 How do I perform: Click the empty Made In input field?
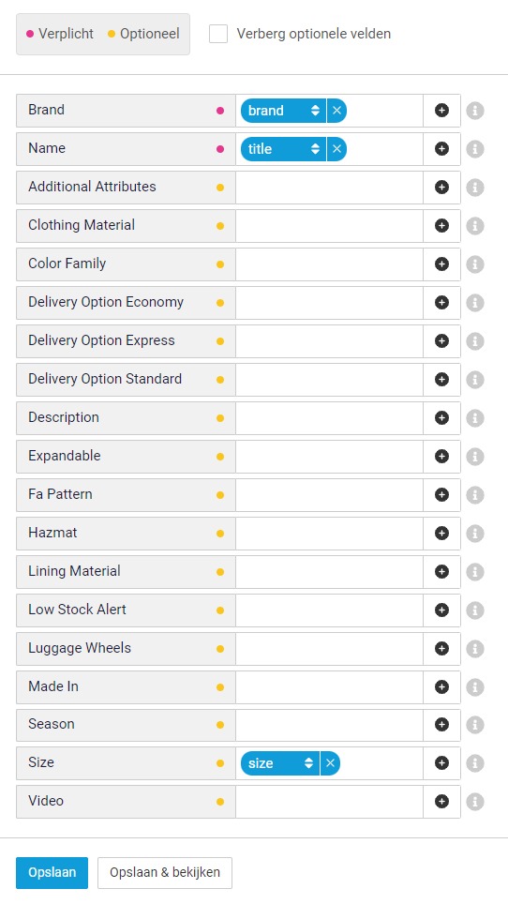pos(329,686)
